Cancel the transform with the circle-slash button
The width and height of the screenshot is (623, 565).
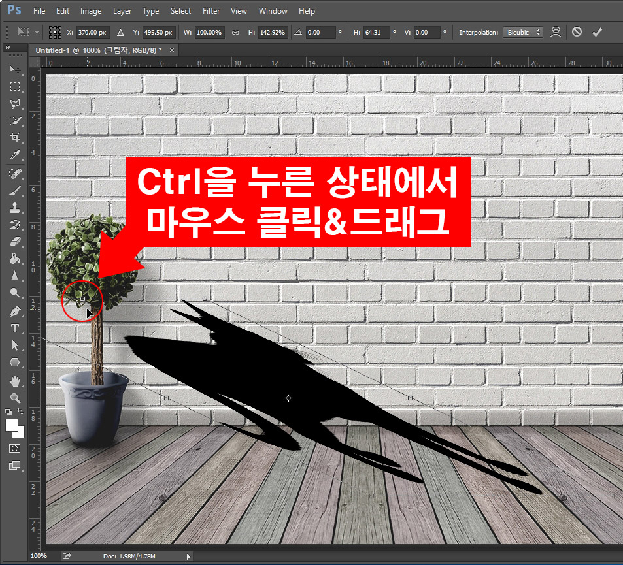point(576,31)
